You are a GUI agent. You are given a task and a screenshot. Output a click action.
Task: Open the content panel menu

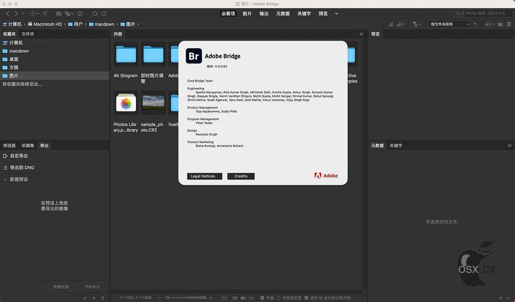(x=361, y=34)
